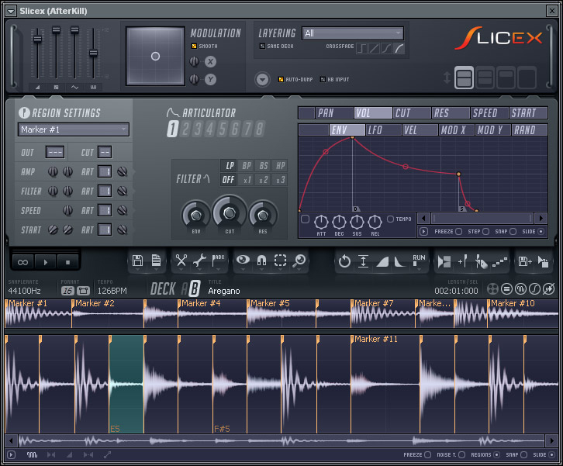
Task: Select the BP filter type button
Action: coord(247,165)
